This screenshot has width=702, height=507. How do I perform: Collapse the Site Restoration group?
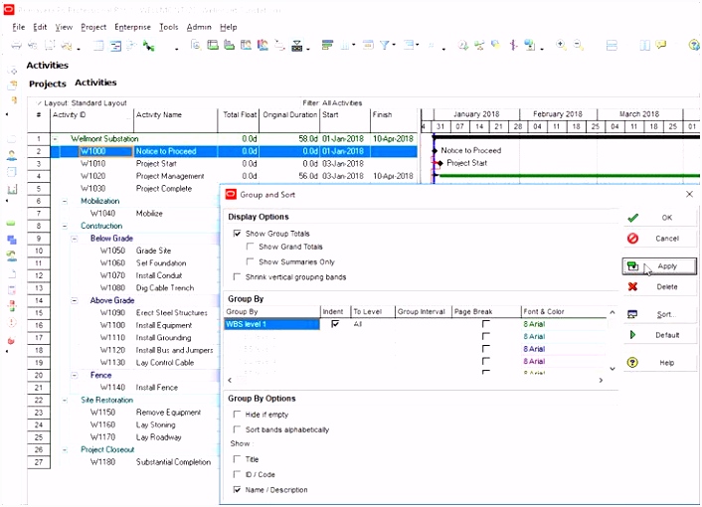point(65,400)
